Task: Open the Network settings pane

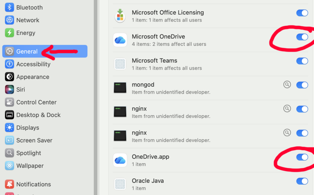Action: 28,20
